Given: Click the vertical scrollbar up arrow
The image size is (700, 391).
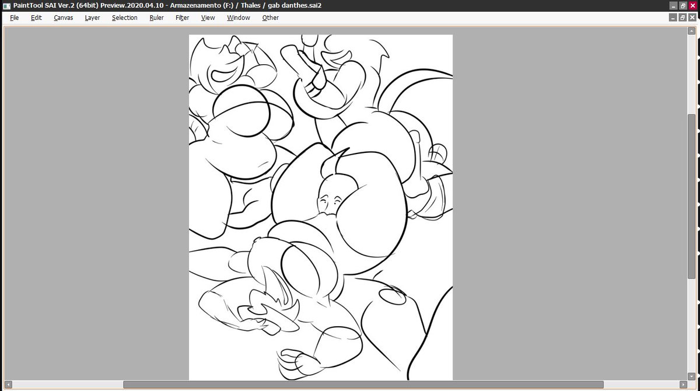Looking at the screenshot, I should point(692,31).
